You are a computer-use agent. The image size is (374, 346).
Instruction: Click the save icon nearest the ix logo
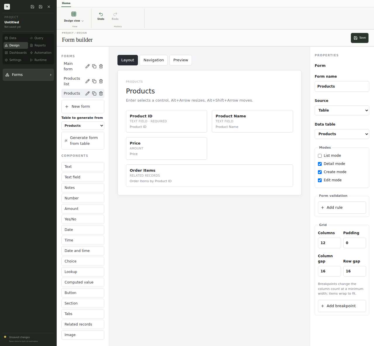(x=32, y=7)
